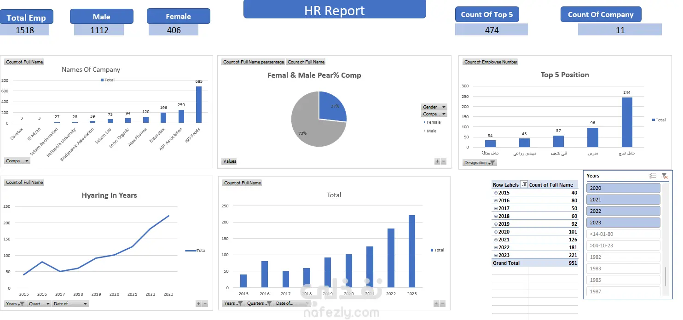Image resolution: width=683 pixels, height=320 pixels.
Task: Open the Compa... dropdown under Names Of Company chart
Action: click(17, 161)
